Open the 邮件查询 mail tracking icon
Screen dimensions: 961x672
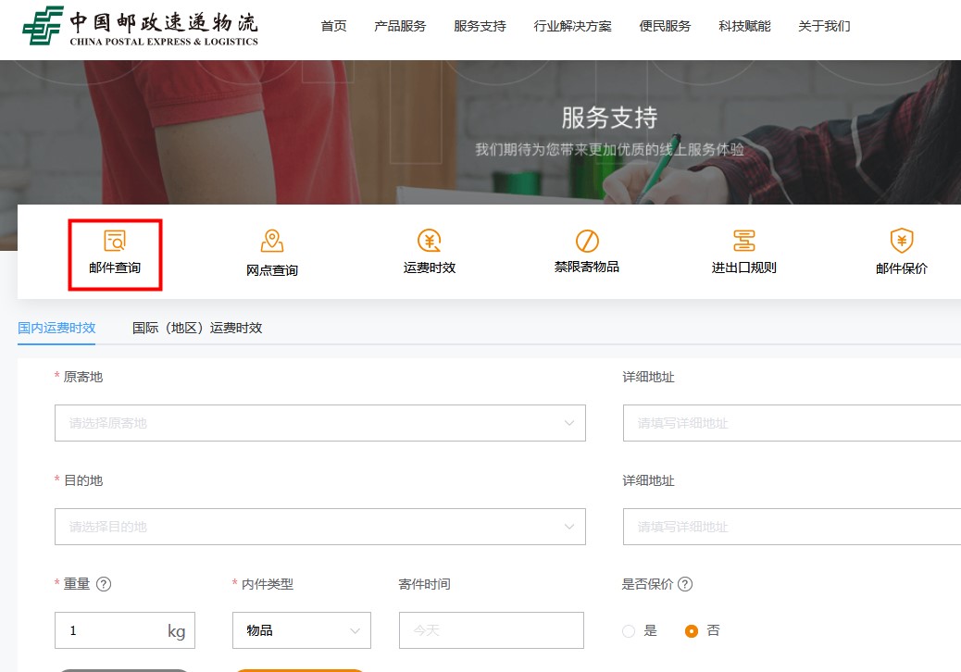pos(115,242)
